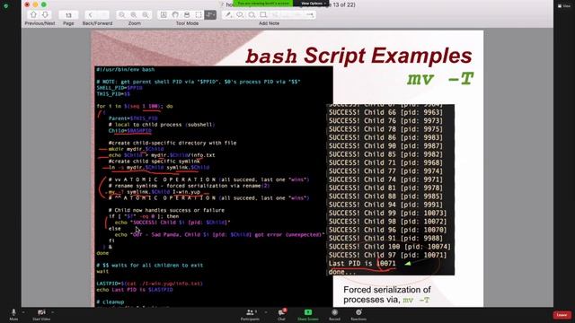Pick the pen highlight note tool
Screen dimensions: 575x323
(228, 14)
